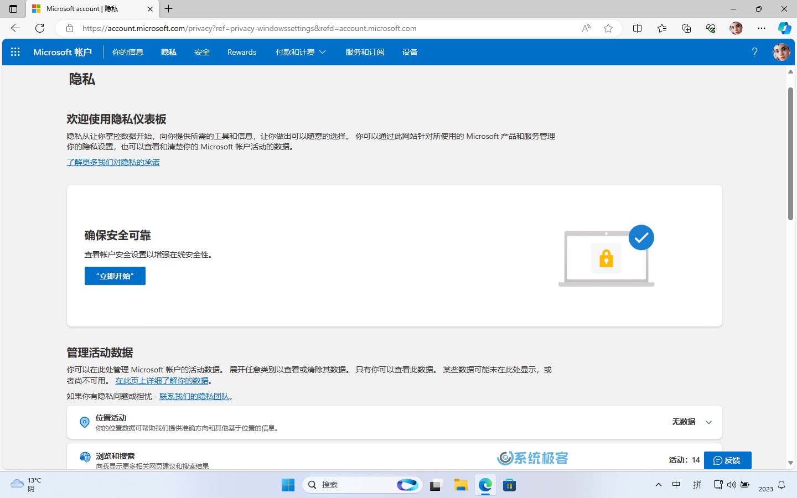Expand the 位置活动 section chevron
This screenshot has height=498, width=797.
click(x=708, y=422)
